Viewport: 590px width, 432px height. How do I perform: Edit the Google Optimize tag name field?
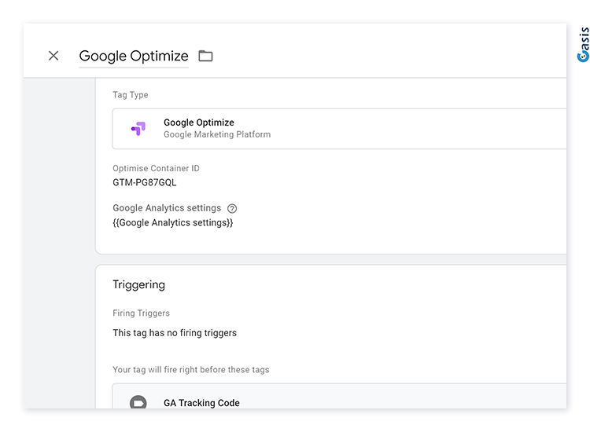tap(134, 56)
